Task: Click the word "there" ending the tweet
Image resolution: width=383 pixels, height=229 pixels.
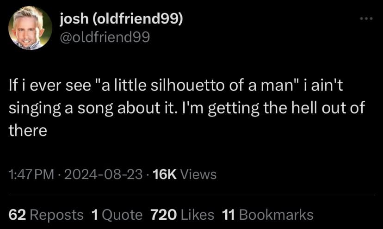Action: tap(28, 131)
